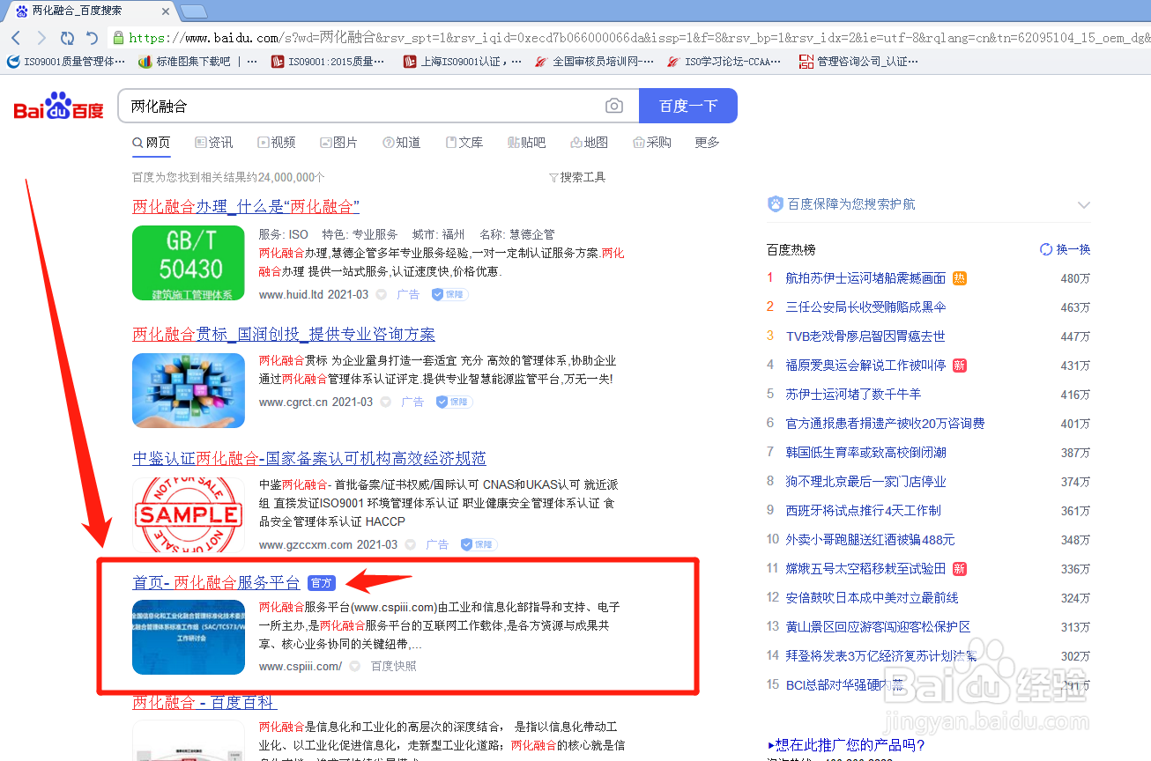This screenshot has width=1151, height=761.
Task: Click the Baidu logo
Action: (x=58, y=106)
